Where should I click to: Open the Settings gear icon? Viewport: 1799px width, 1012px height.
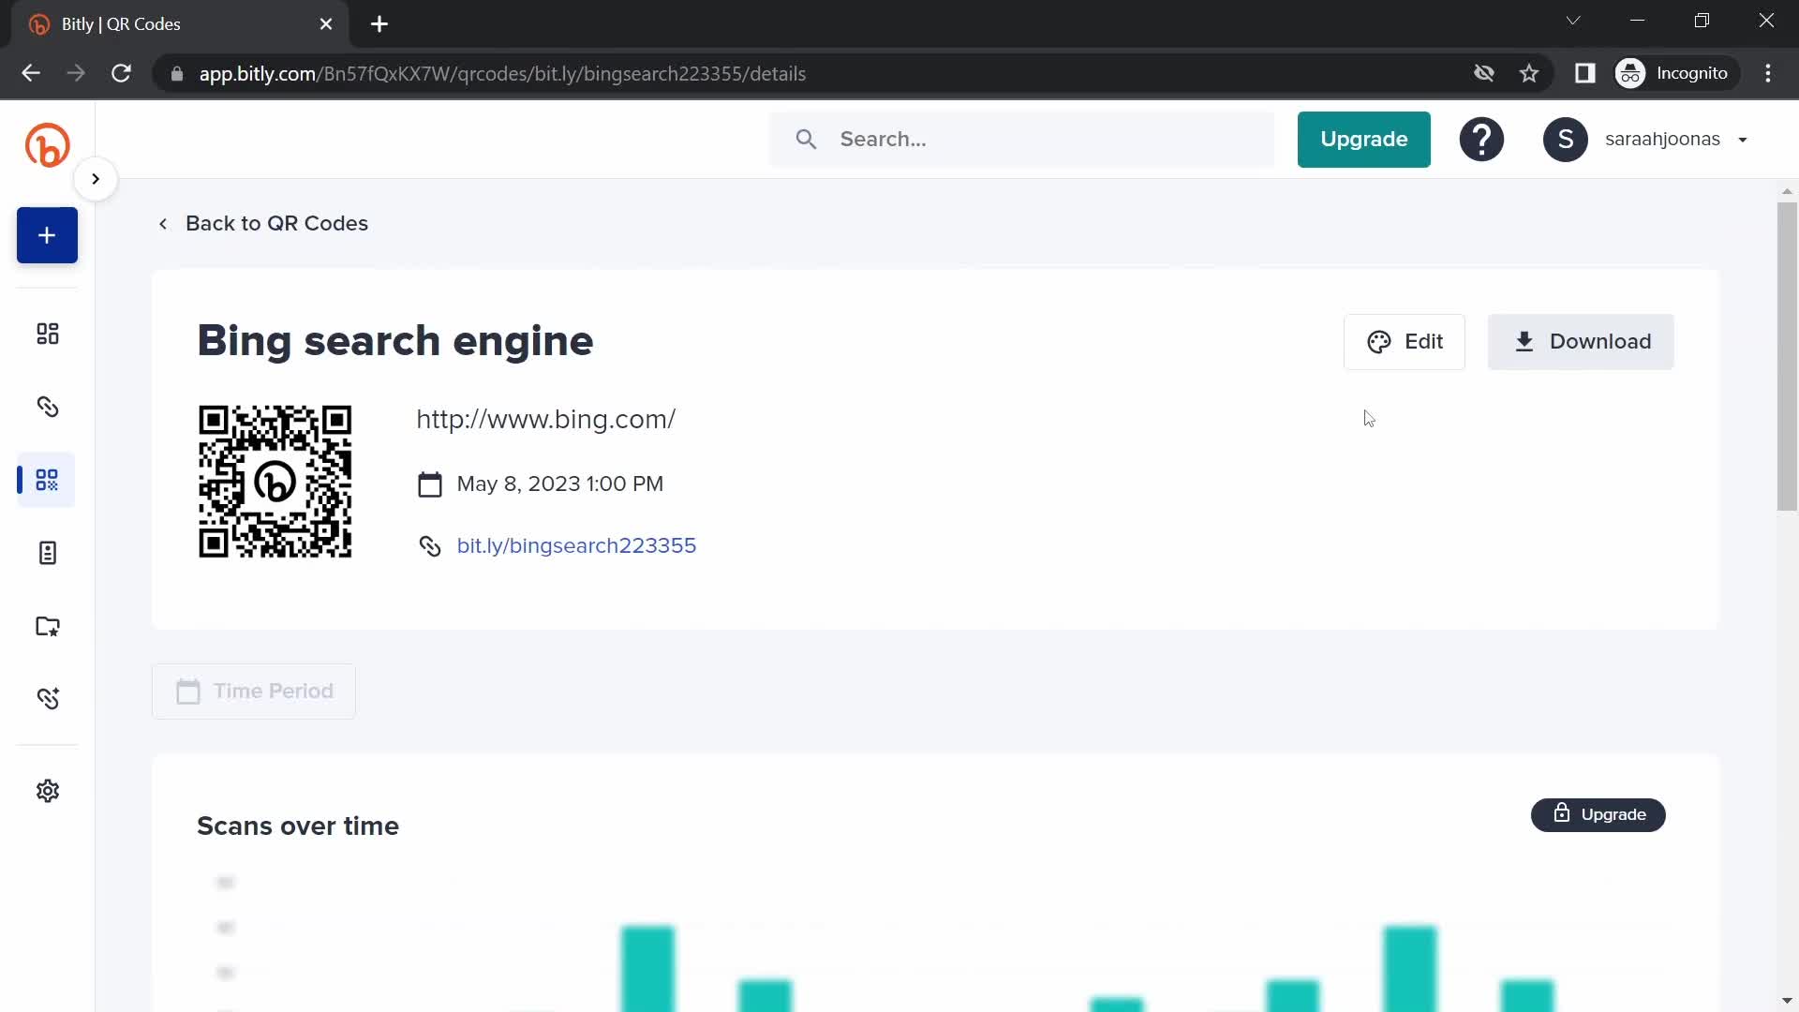click(x=47, y=791)
